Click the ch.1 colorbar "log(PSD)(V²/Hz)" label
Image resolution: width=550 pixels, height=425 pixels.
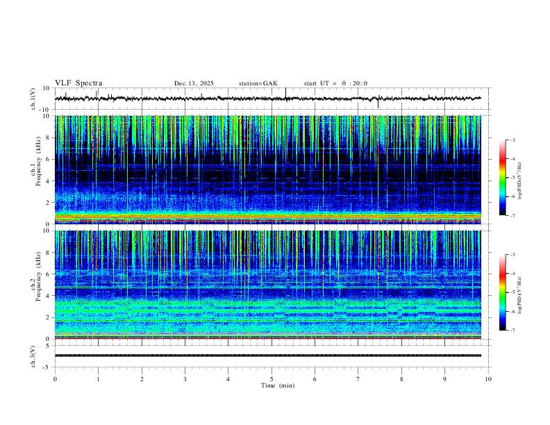click(520, 181)
